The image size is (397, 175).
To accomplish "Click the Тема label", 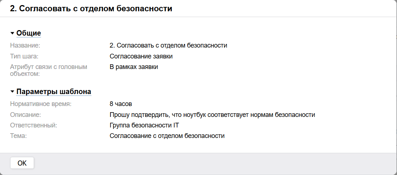I will [19, 136].
